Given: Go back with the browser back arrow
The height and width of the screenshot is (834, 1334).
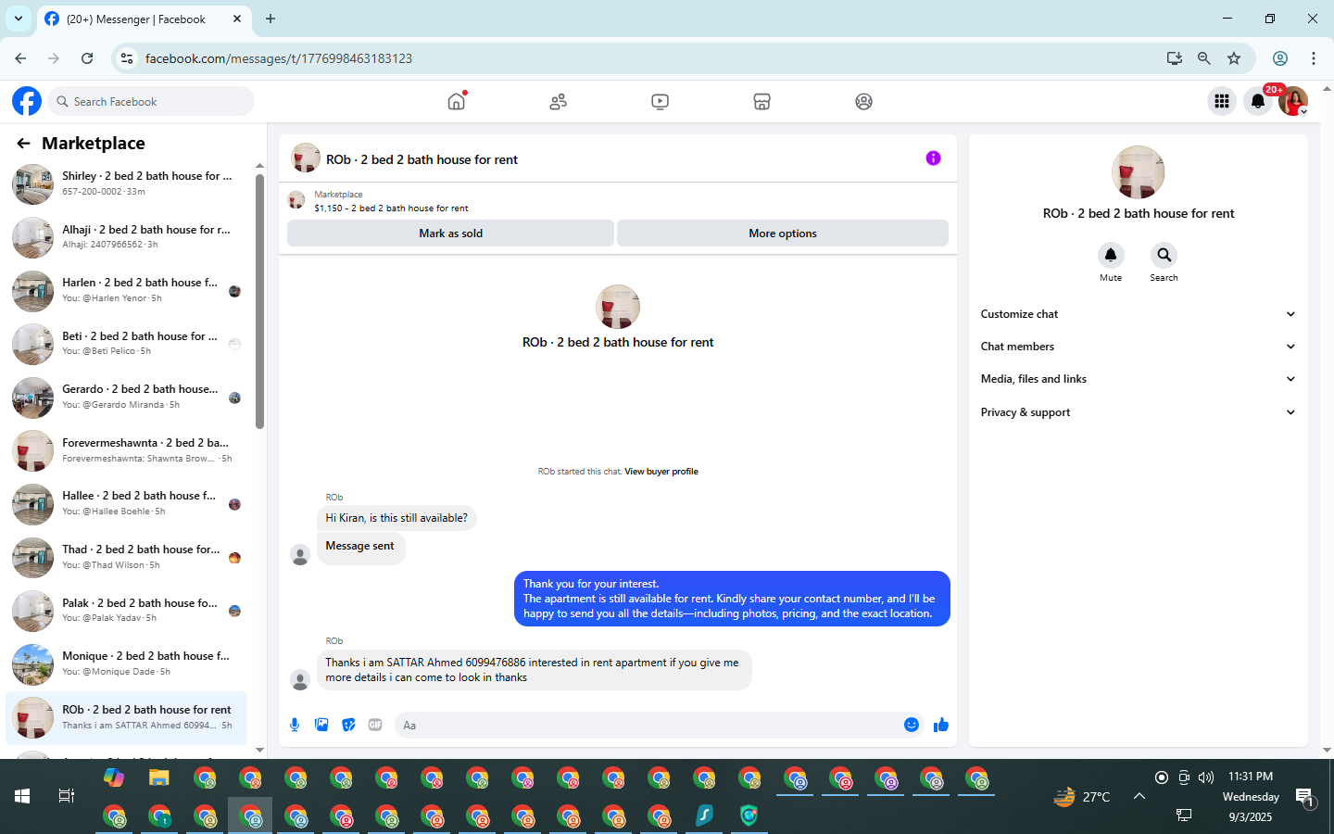Looking at the screenshot, I should pyautogui.click(x=20, y=58).
